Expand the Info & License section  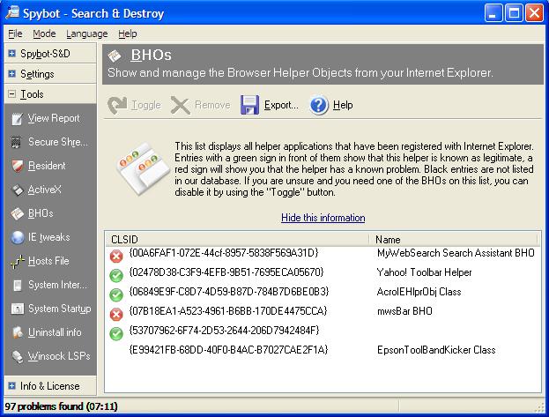12,386
